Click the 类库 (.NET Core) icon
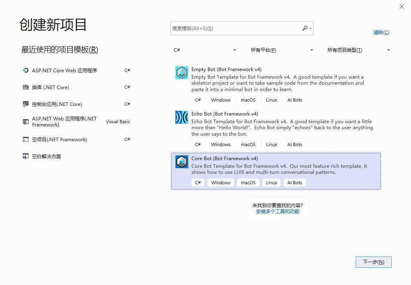Screen dimensions: 411x285 click(25, 87)
